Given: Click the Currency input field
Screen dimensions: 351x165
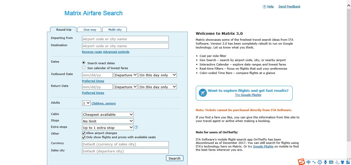Looking at the screenshot, I should tap(125, 144).
